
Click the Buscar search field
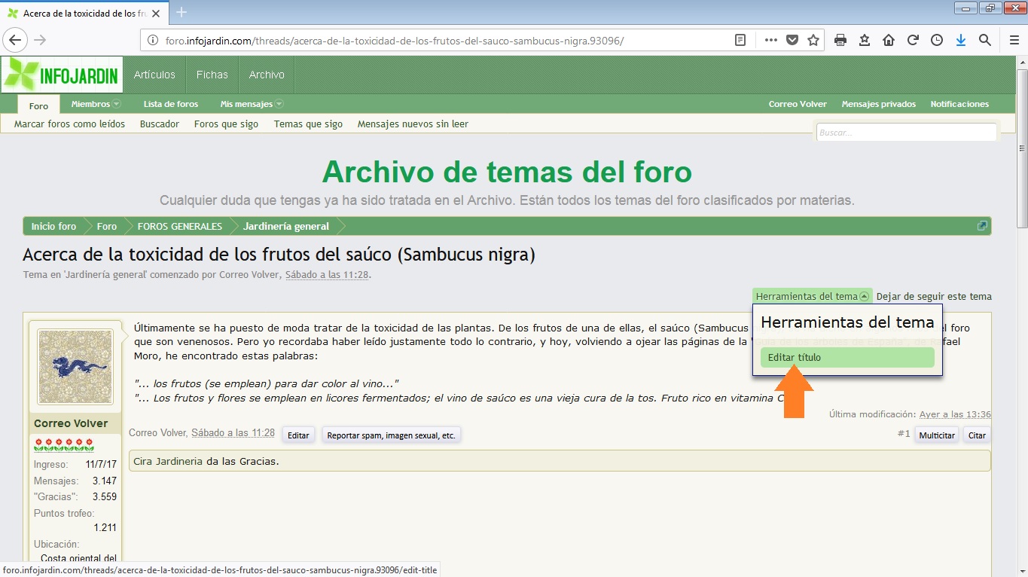pyautogui.click(x=906, y=133)
